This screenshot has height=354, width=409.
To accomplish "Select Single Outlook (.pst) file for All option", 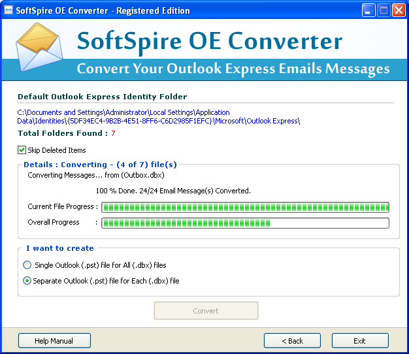I will 27,265.
